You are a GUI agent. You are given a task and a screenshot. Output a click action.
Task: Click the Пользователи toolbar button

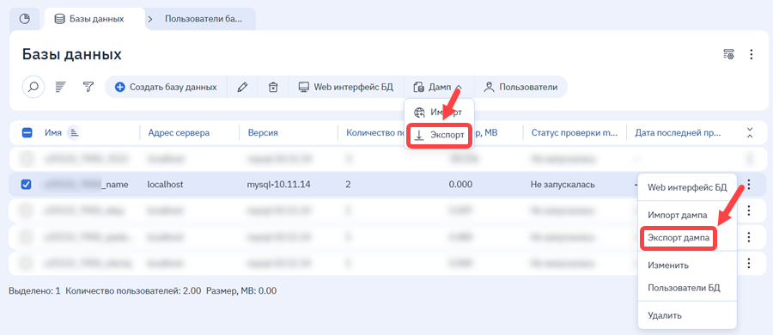click(520, 88)
